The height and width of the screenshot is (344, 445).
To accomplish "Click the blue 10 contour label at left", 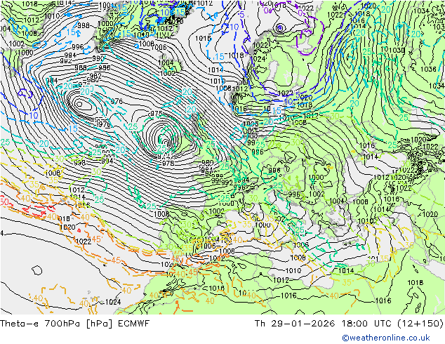I will point(34,115).
